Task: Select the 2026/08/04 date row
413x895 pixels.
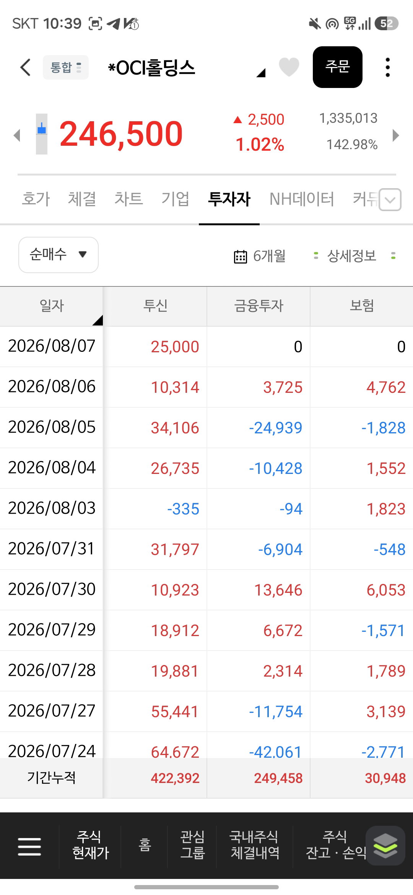Action: (52, 468)
